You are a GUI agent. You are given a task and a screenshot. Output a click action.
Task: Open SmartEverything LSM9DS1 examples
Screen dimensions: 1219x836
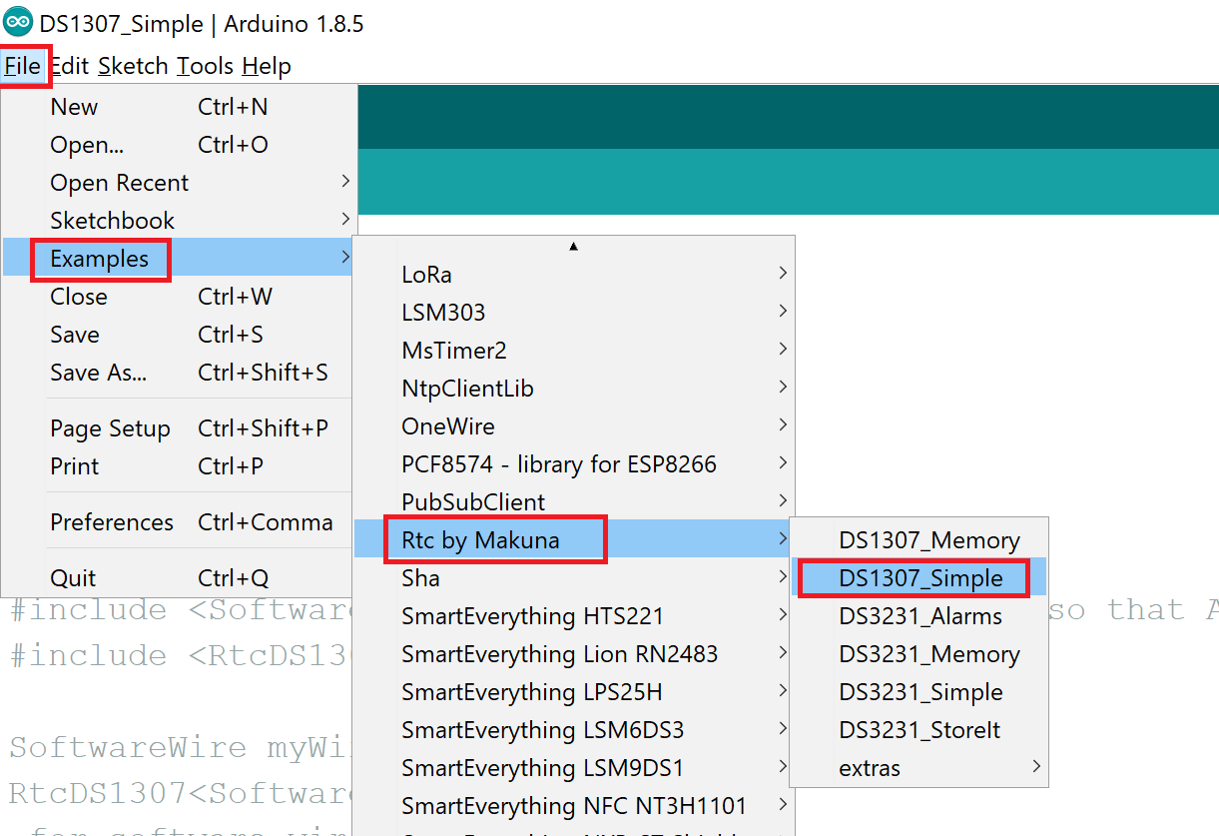[574, 768]
